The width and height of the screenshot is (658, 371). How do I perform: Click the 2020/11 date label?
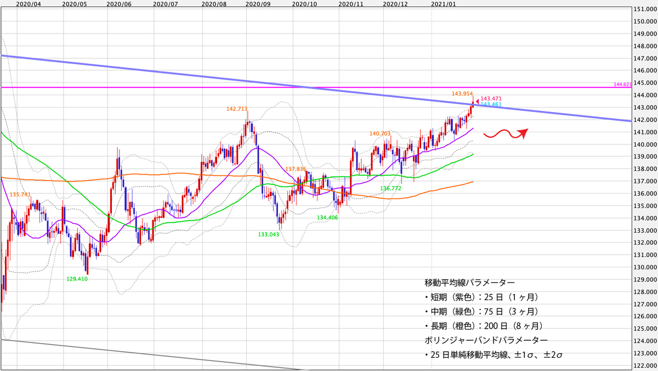coord(351,4)
